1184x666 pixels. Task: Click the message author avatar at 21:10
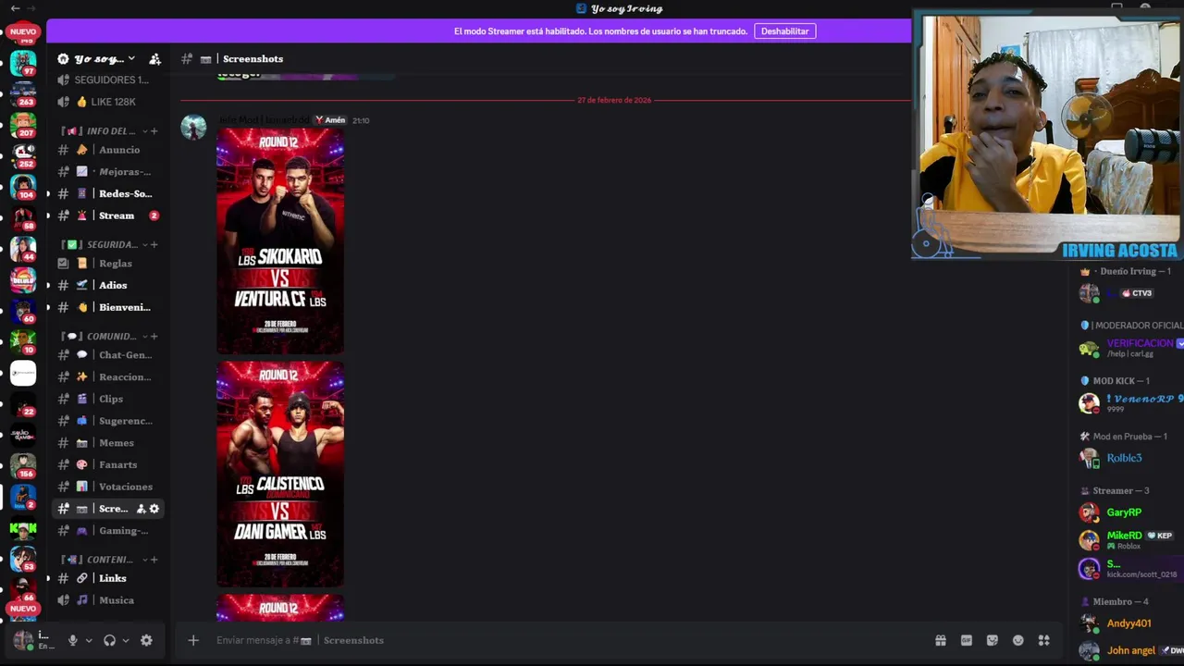click(193, 128)
